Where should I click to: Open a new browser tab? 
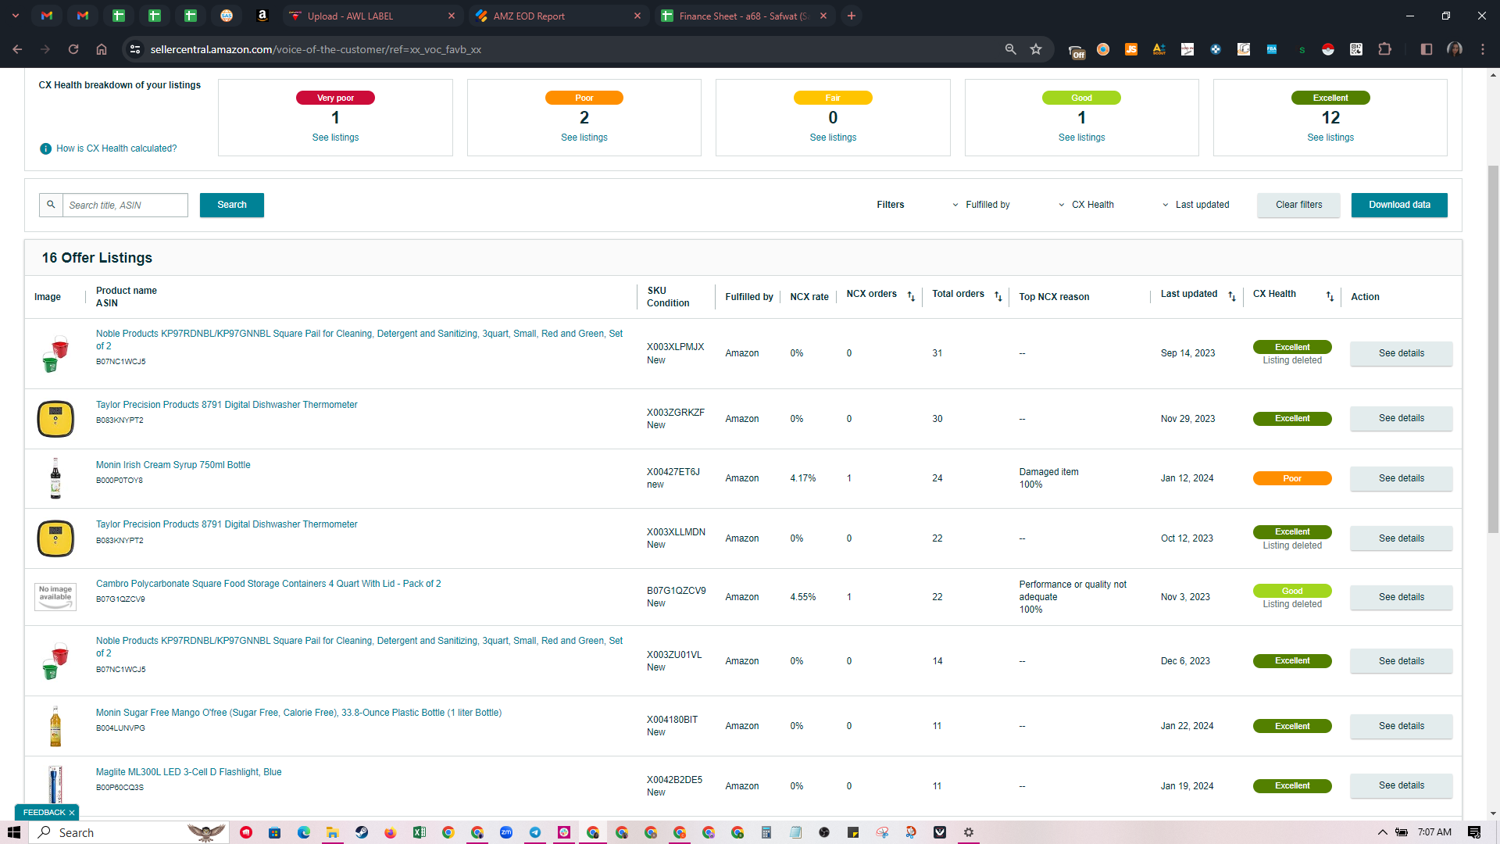[x=852, y=16]
